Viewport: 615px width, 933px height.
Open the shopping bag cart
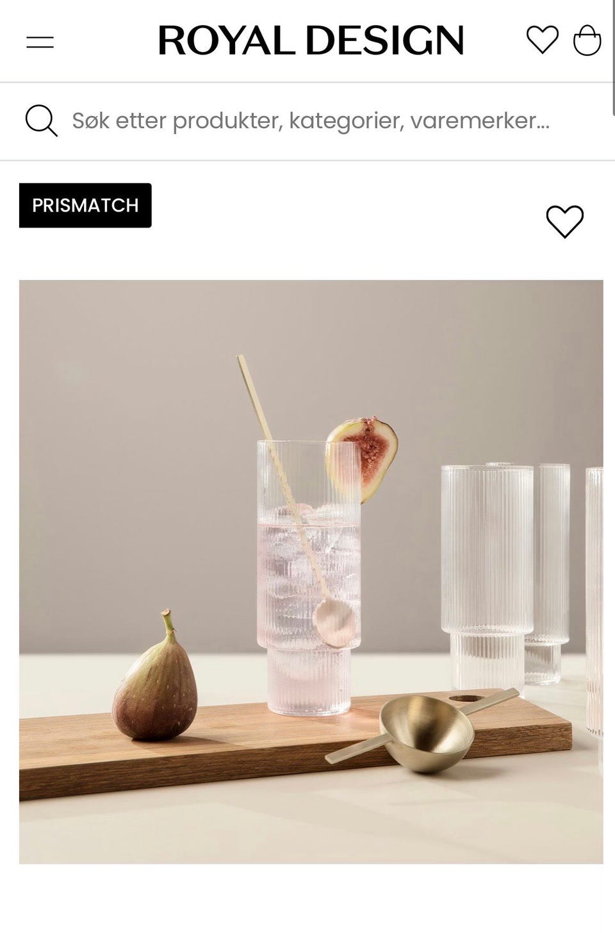(587, 40)
